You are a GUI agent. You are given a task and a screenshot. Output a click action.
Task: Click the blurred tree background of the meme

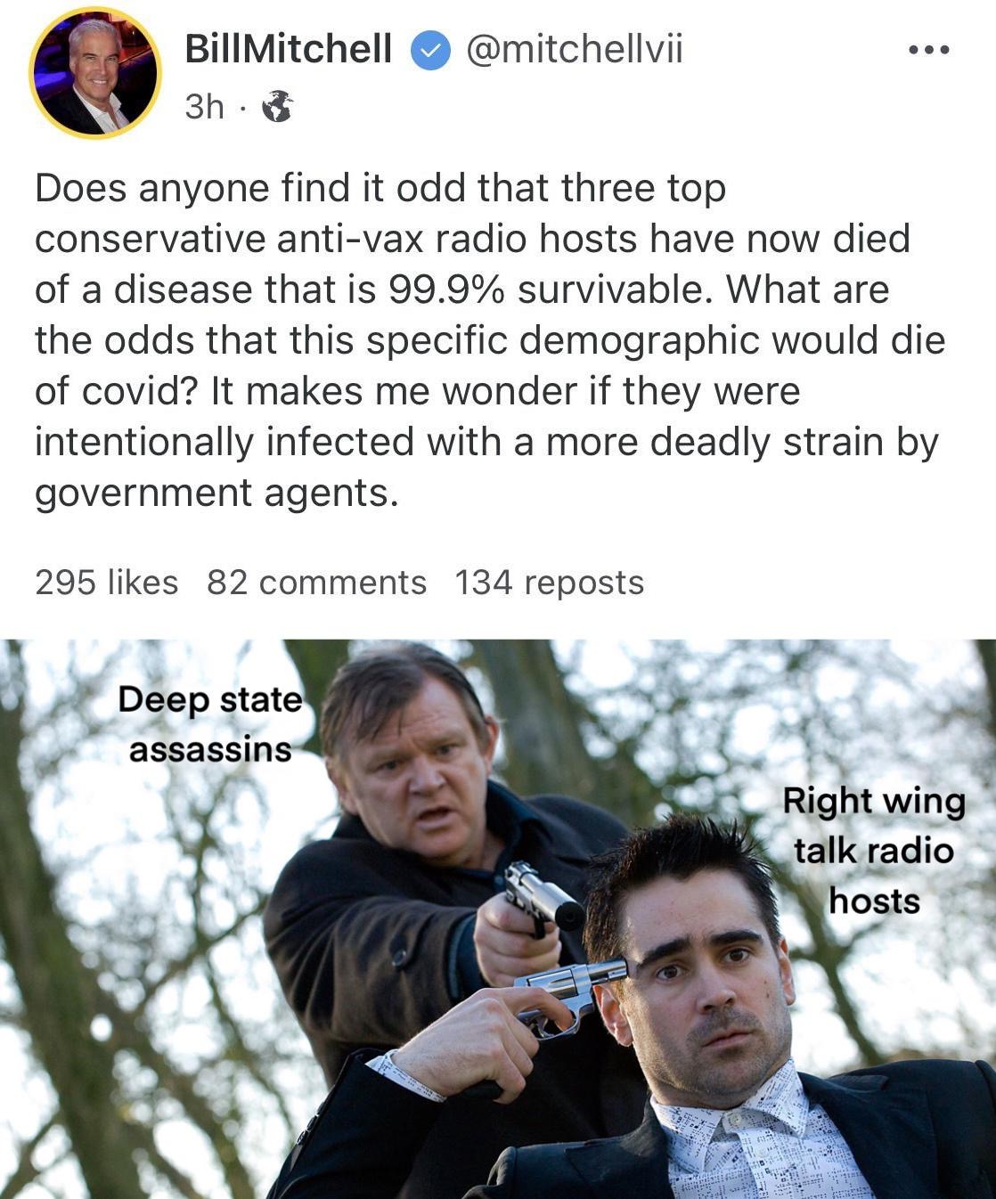pos(134,935)
